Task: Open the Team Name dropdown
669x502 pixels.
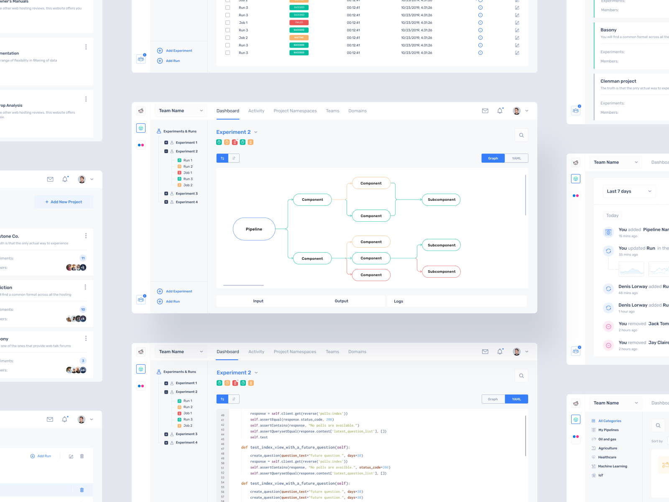Action: [x=181, y=110]
